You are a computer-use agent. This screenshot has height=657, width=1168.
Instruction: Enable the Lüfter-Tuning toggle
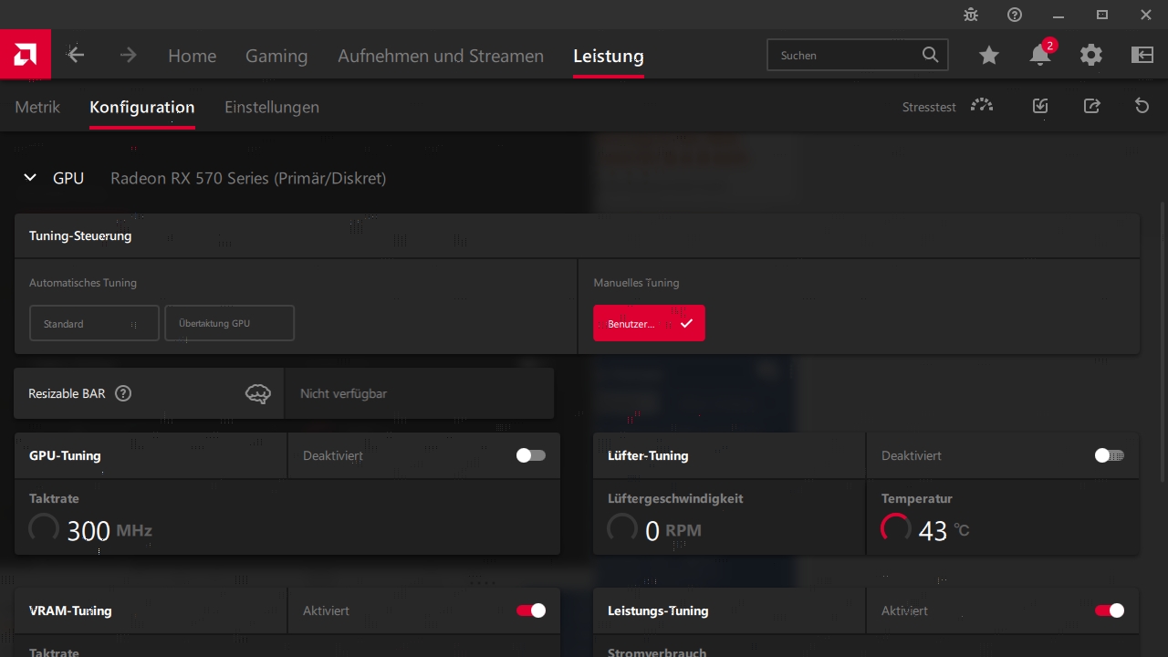[x=1110, y=455]
